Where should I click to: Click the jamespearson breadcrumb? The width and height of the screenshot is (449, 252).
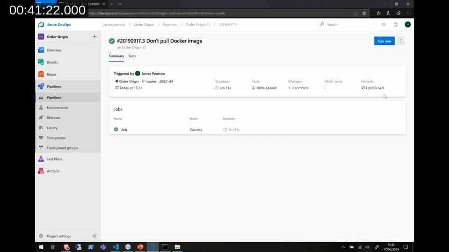[x=114, y=25]
